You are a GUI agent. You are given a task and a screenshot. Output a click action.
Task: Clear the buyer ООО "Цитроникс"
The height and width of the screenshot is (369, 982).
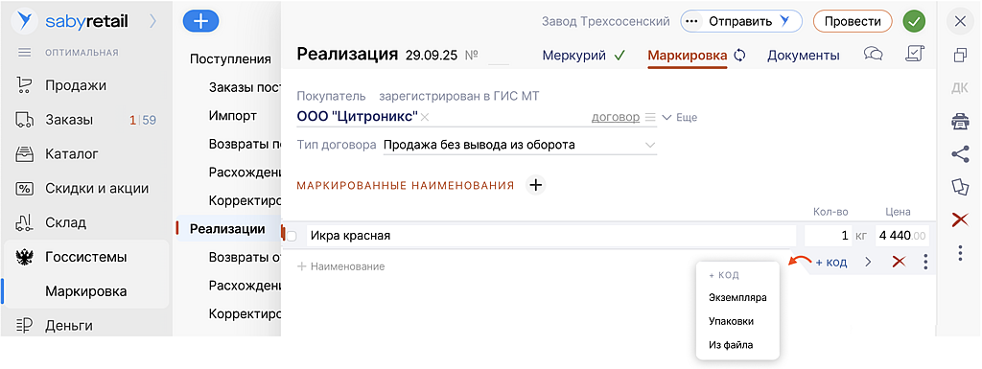pos(425,117)
